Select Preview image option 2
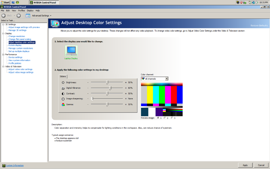 (x=165, y=118)
